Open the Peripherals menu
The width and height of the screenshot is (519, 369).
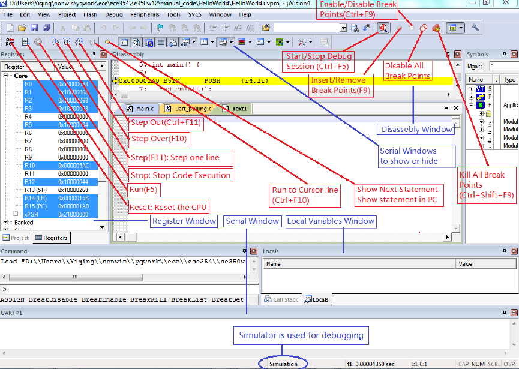[145, 14]
